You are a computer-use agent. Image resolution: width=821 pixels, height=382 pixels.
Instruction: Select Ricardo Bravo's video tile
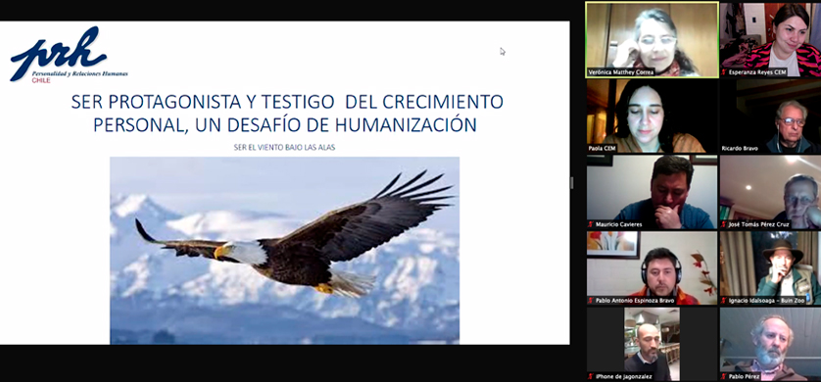pos(770,117)
